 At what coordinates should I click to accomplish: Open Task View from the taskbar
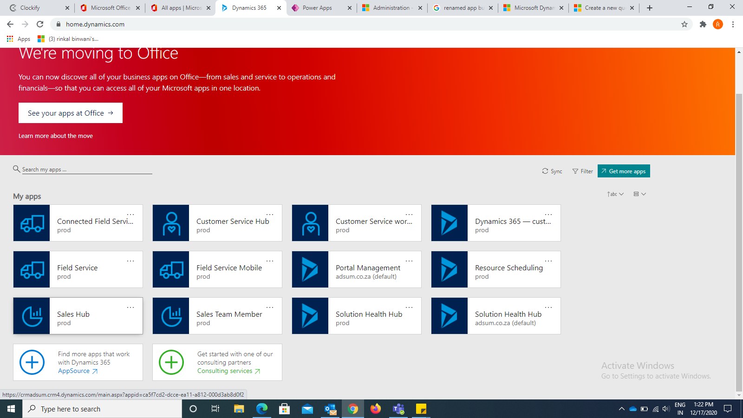215,409
